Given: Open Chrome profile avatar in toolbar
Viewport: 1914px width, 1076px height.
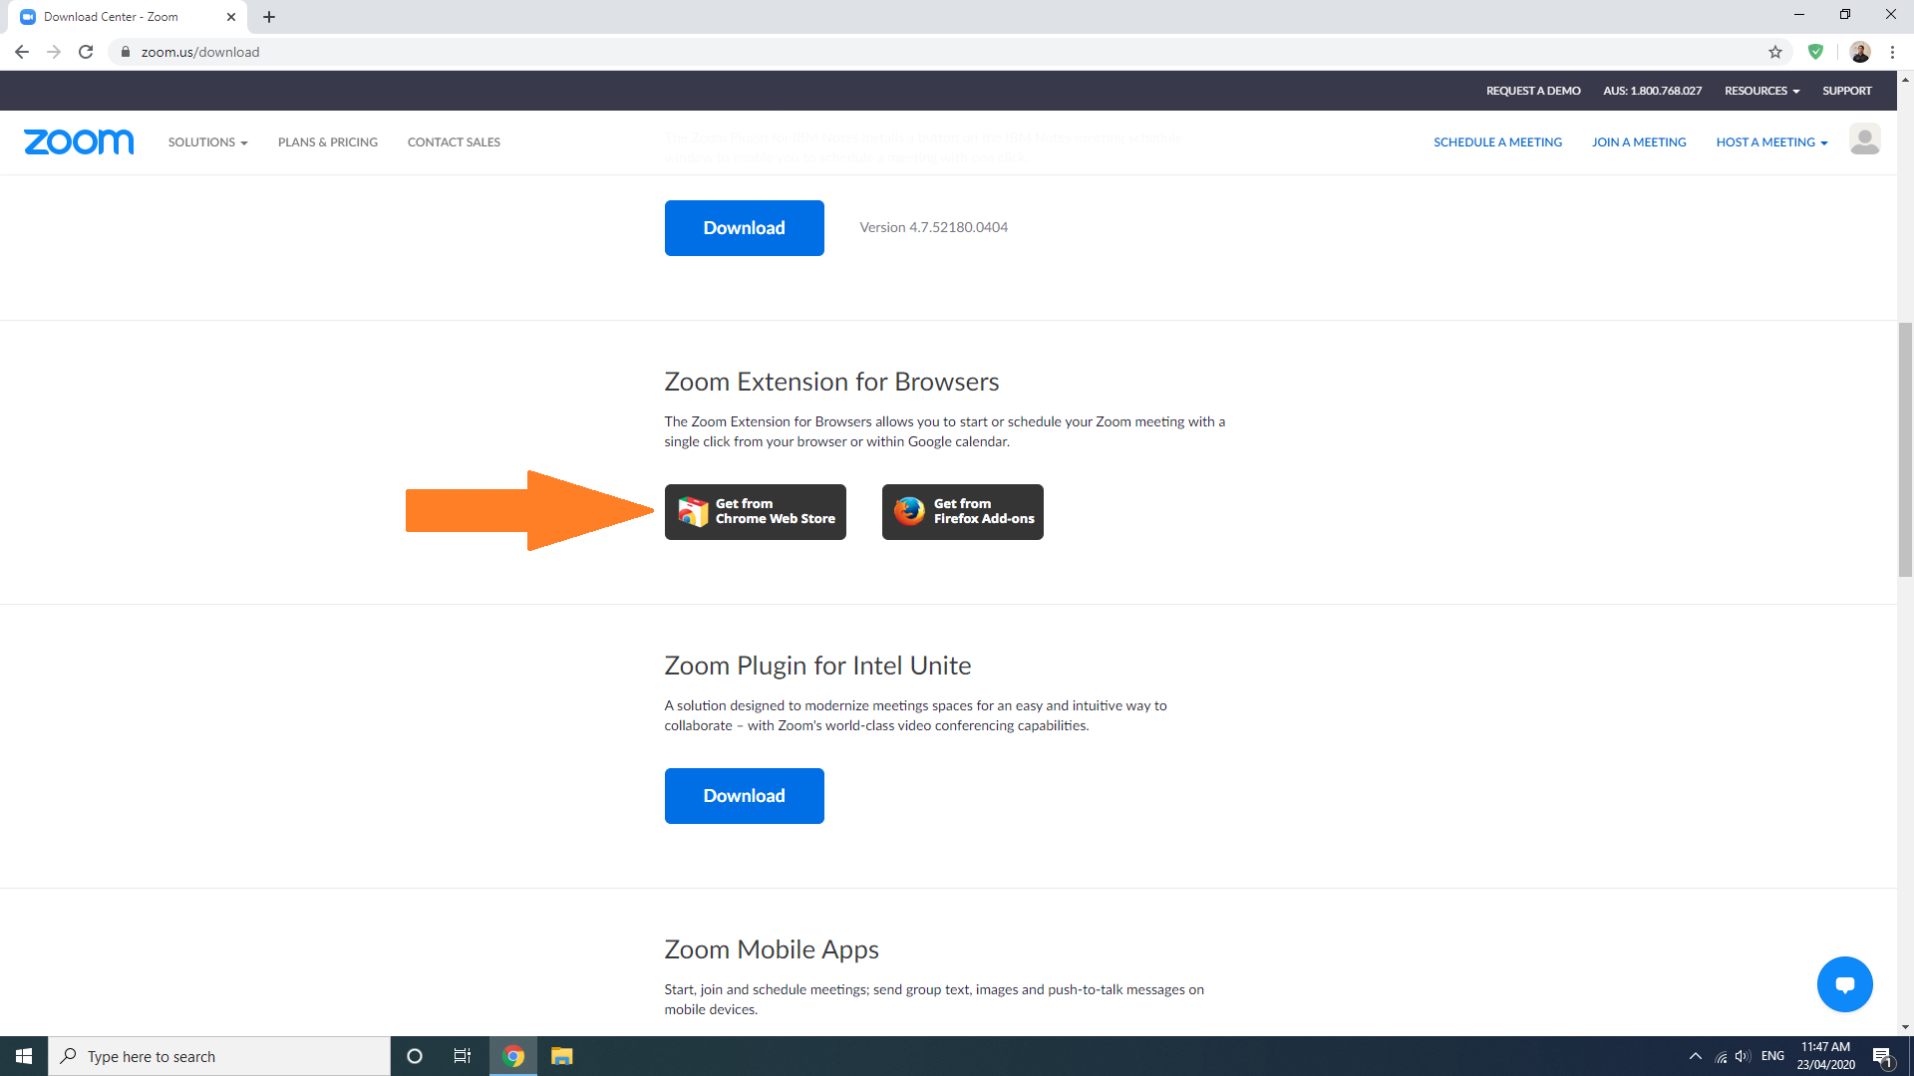Looking at the screenshot, I should pos(1860,52).
